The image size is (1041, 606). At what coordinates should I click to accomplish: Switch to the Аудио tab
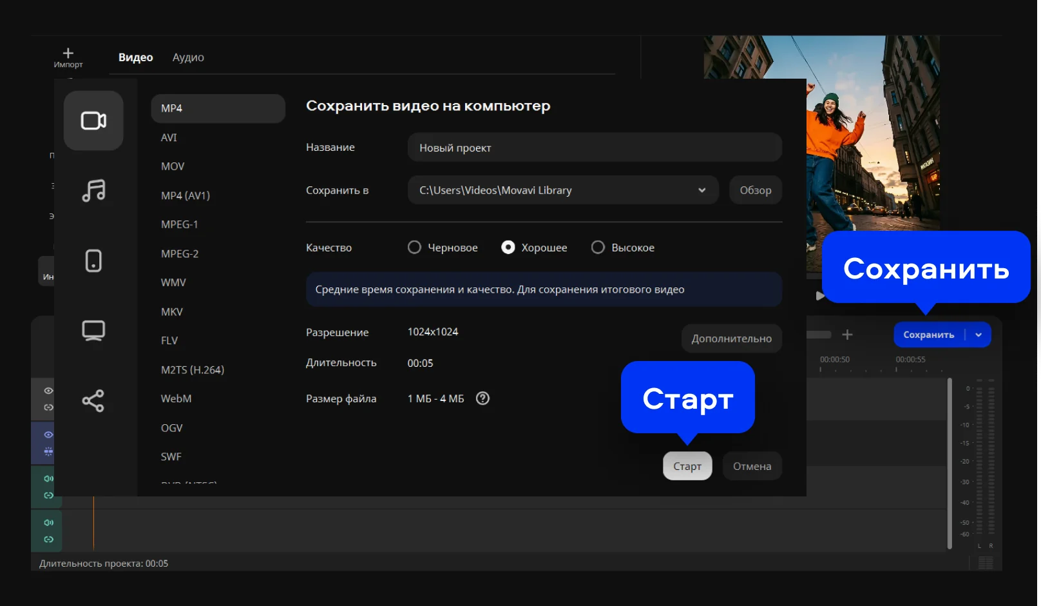tap(188, 57)
